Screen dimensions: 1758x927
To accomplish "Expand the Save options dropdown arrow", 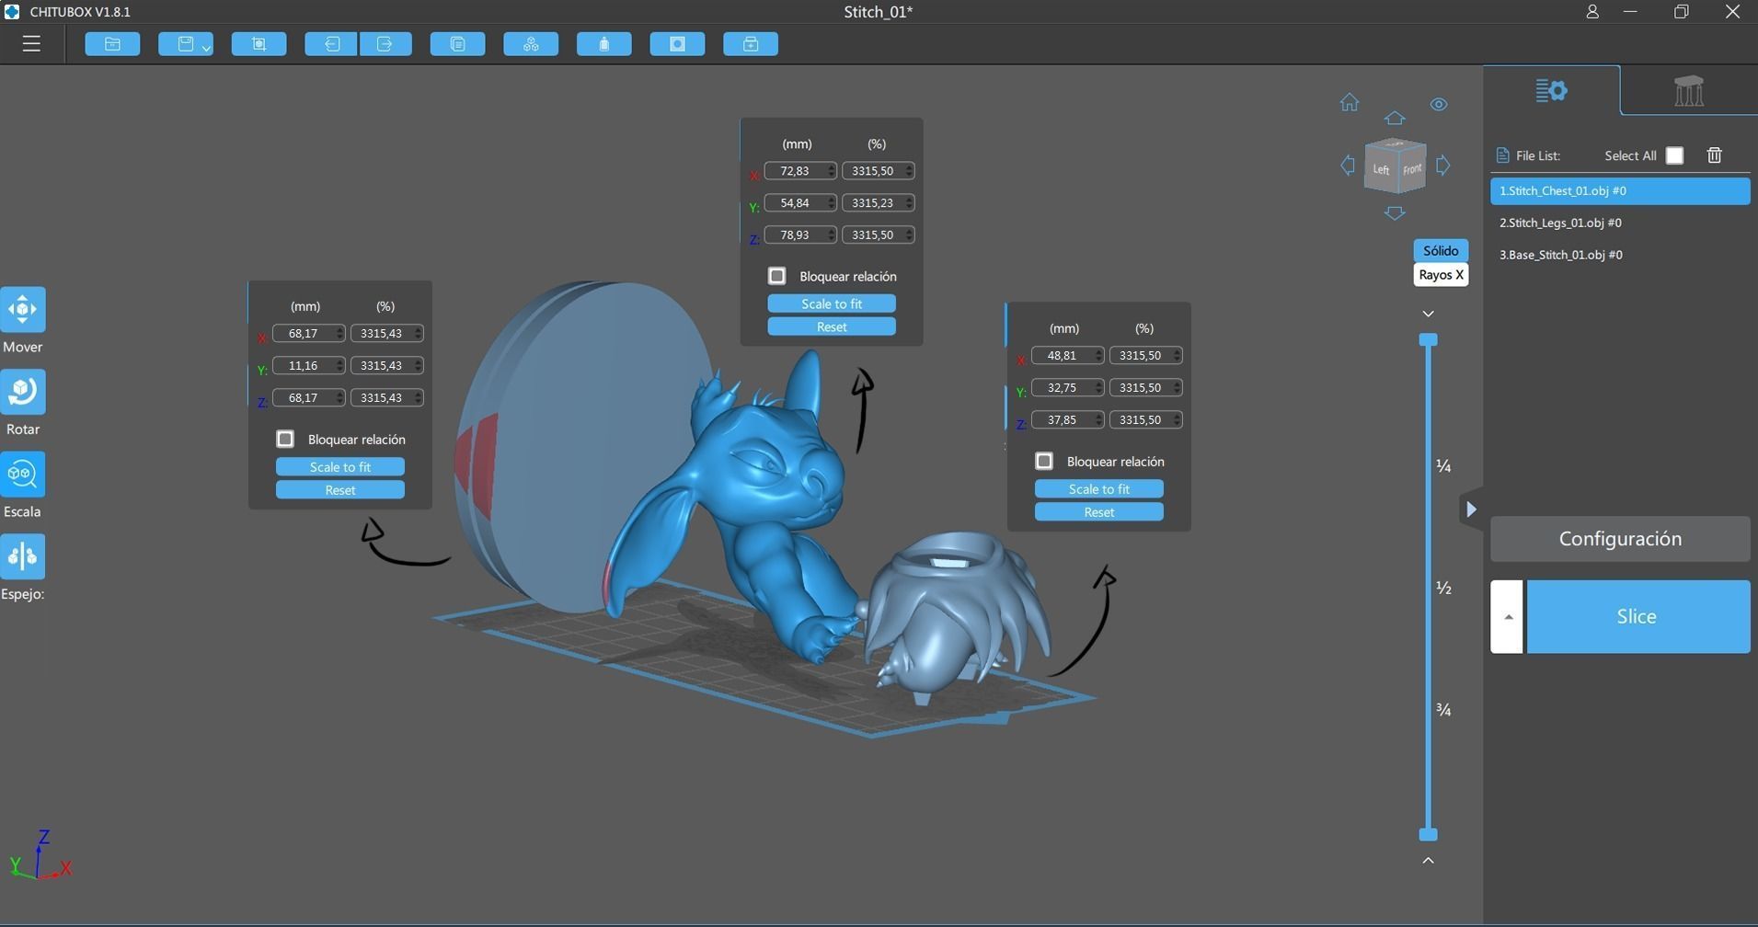I will [x=206, y=48].
